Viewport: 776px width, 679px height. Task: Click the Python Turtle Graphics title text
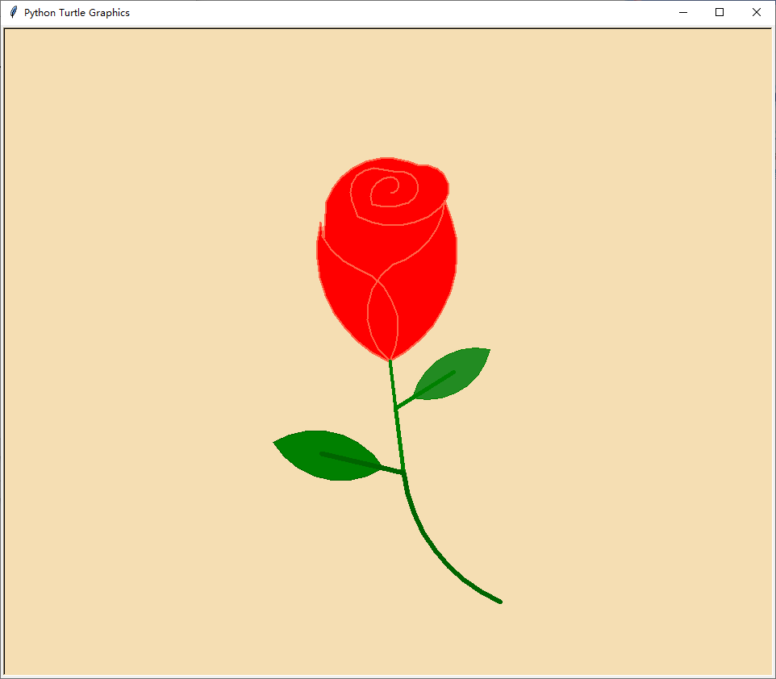[77, 13]
